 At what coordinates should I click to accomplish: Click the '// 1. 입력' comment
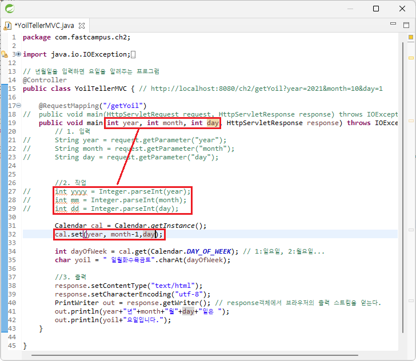coord(73,131)
